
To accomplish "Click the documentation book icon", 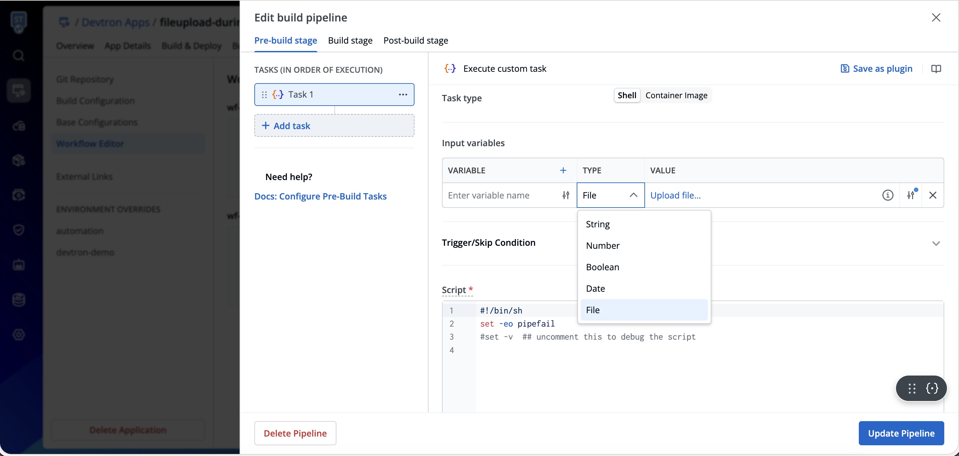I will tap(936, 69).
